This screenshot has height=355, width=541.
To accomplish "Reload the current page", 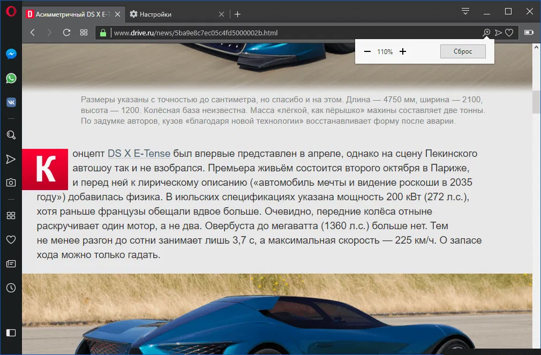I will (x=66, y=33).
